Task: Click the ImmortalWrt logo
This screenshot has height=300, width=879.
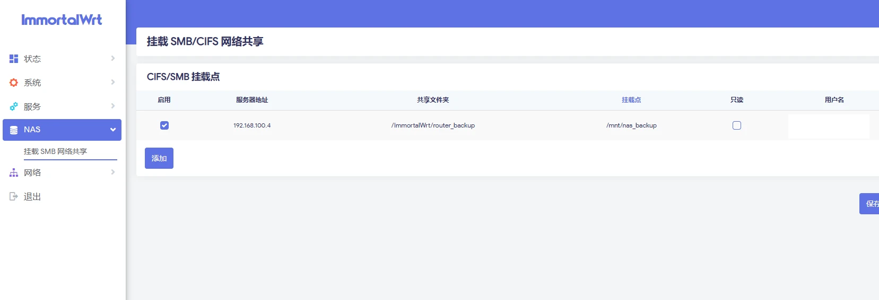Action: point(62,20)
